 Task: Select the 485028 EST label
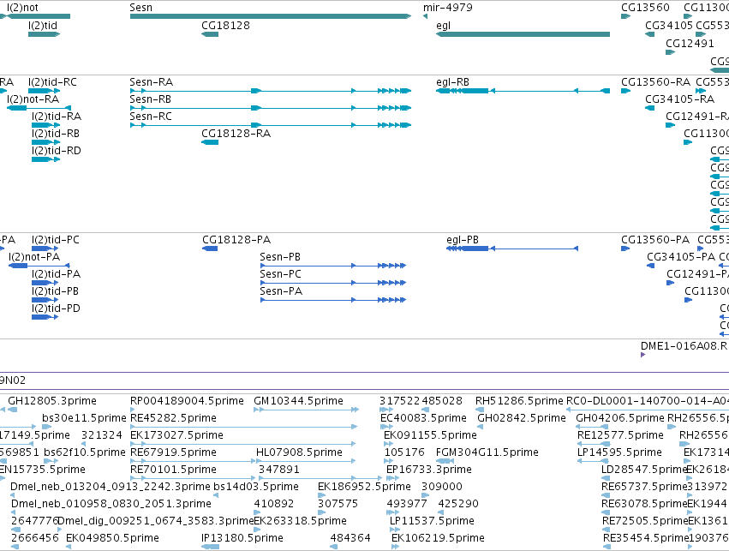[442, 401]
